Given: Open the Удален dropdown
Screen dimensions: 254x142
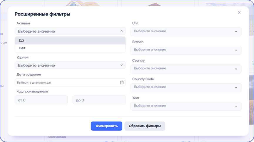Looking at the screenshot, I should 70,65.
